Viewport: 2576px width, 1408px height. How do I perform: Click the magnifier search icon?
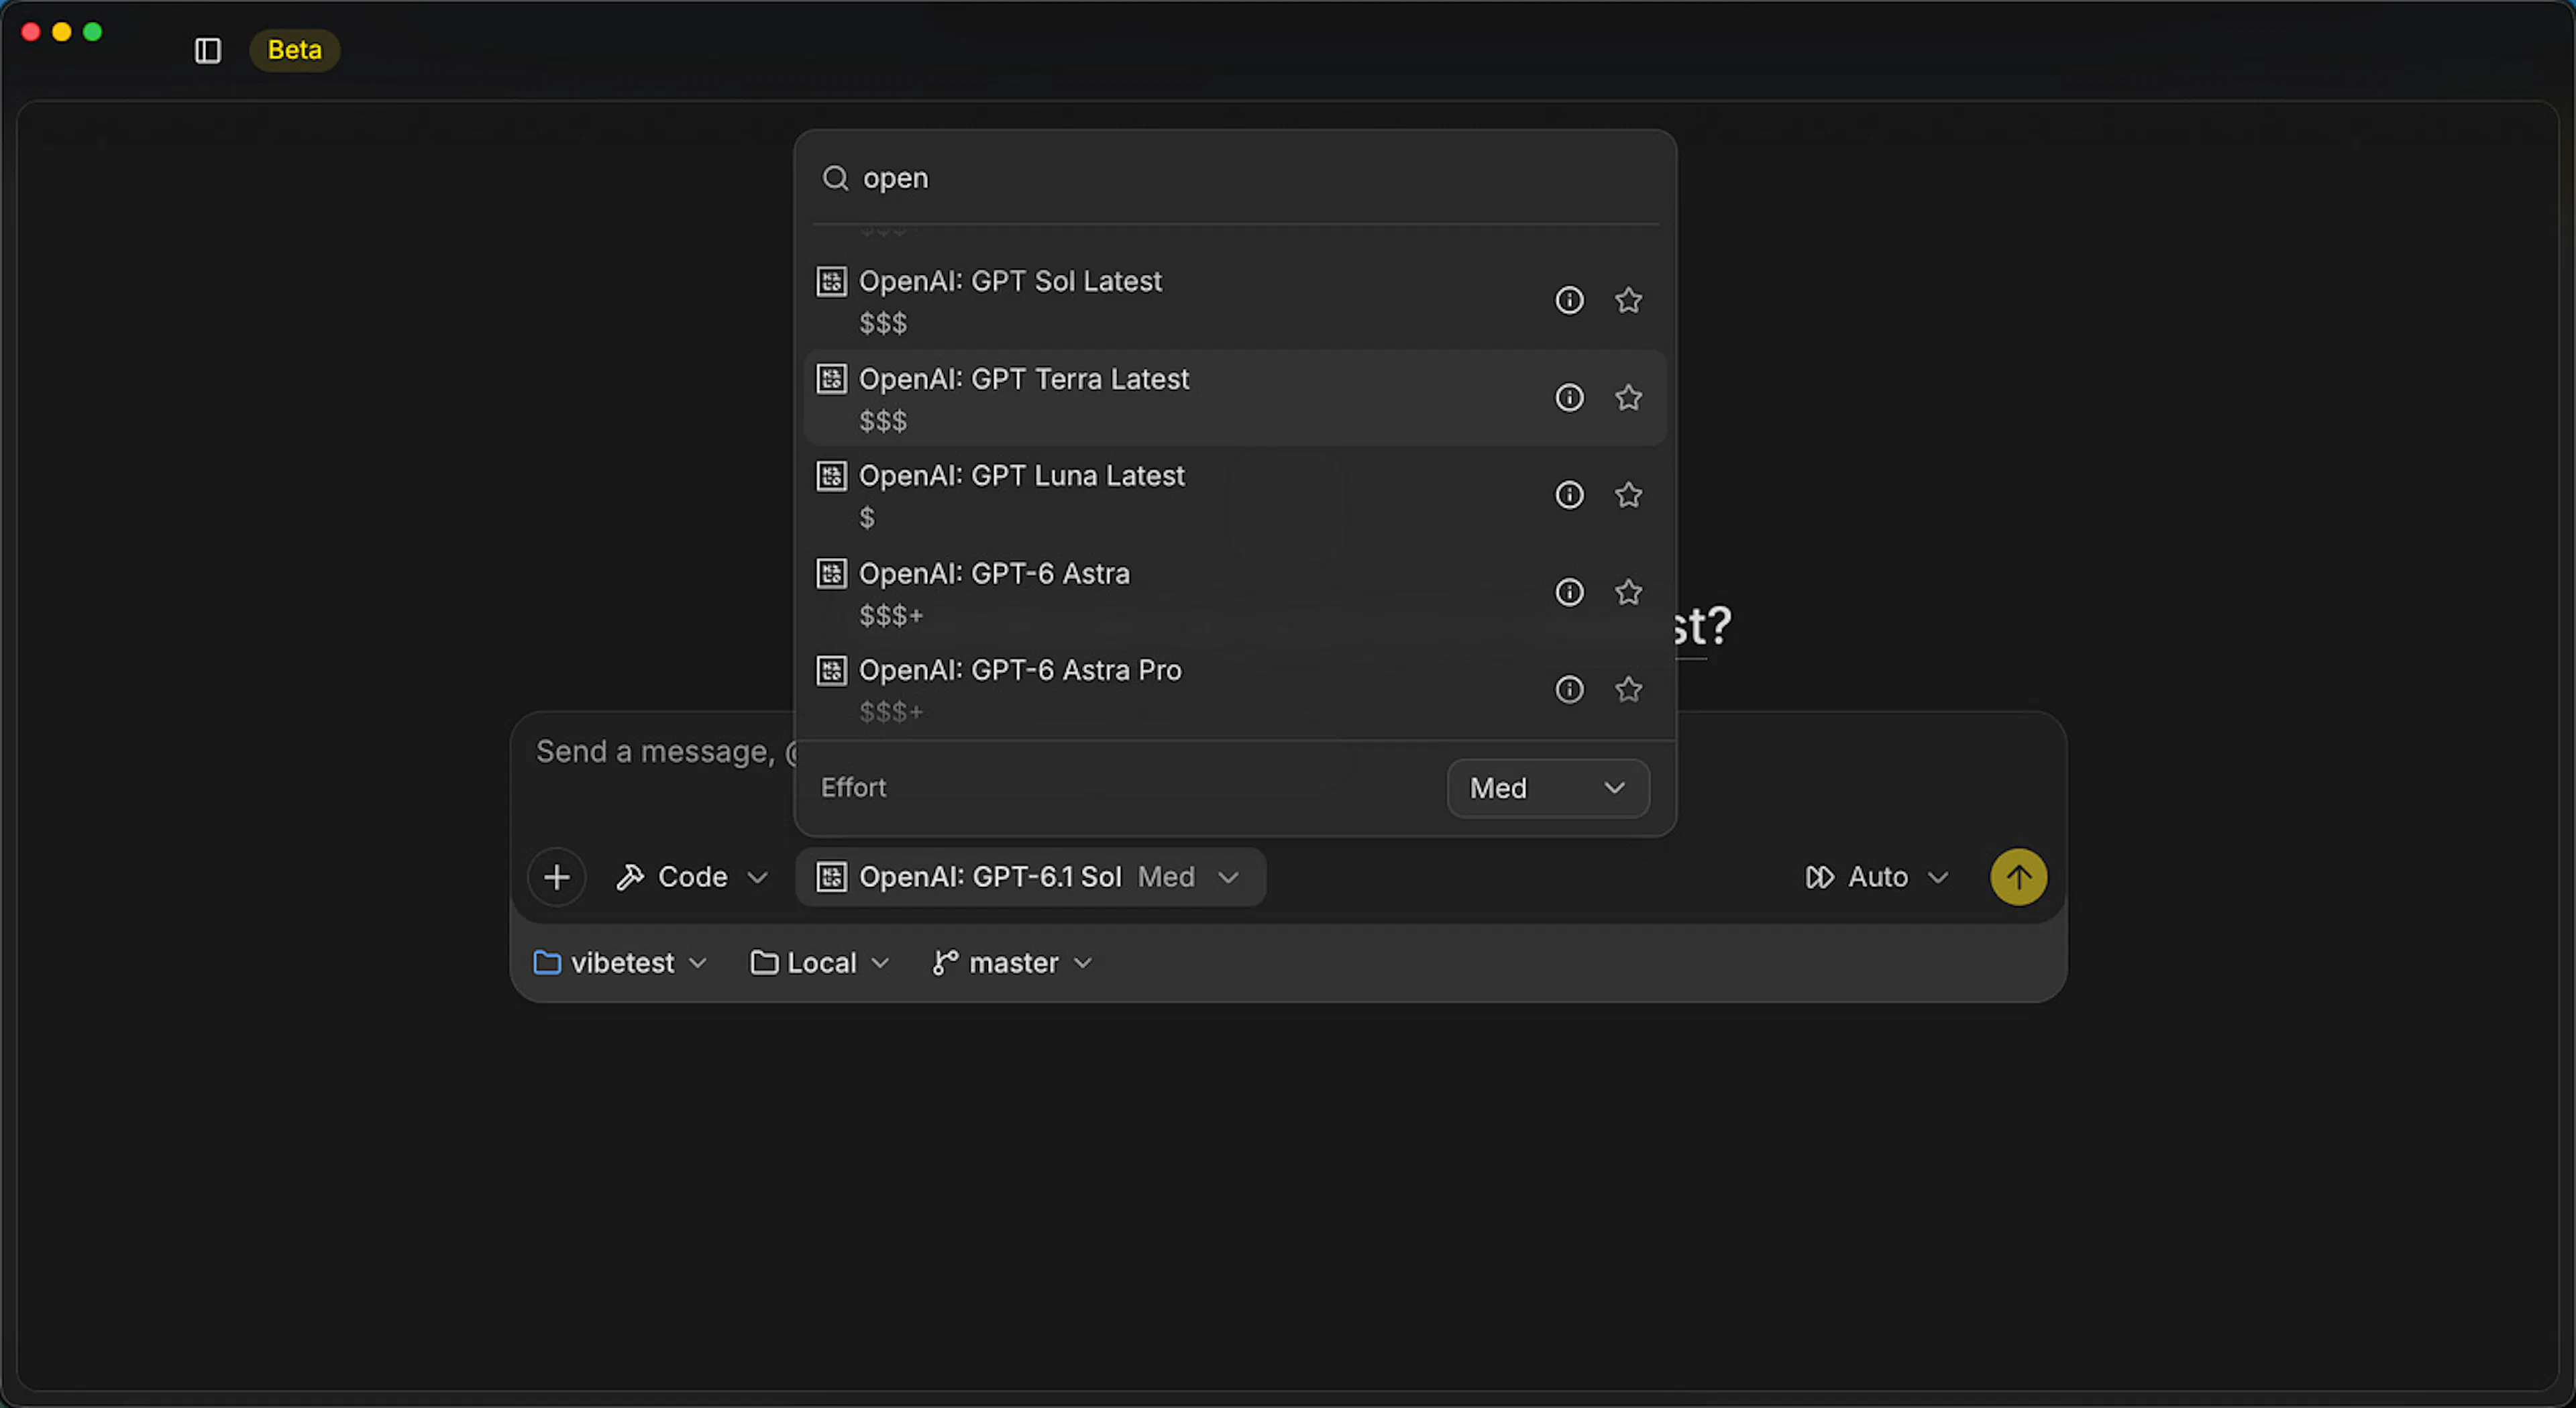[x=835, y=178]
